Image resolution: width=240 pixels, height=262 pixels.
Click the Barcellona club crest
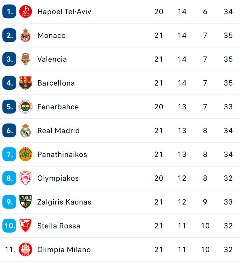[26, 83]
